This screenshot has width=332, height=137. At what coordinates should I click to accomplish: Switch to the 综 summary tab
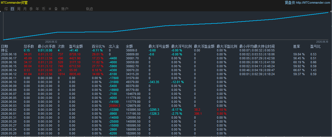click(x=6, y=9)
